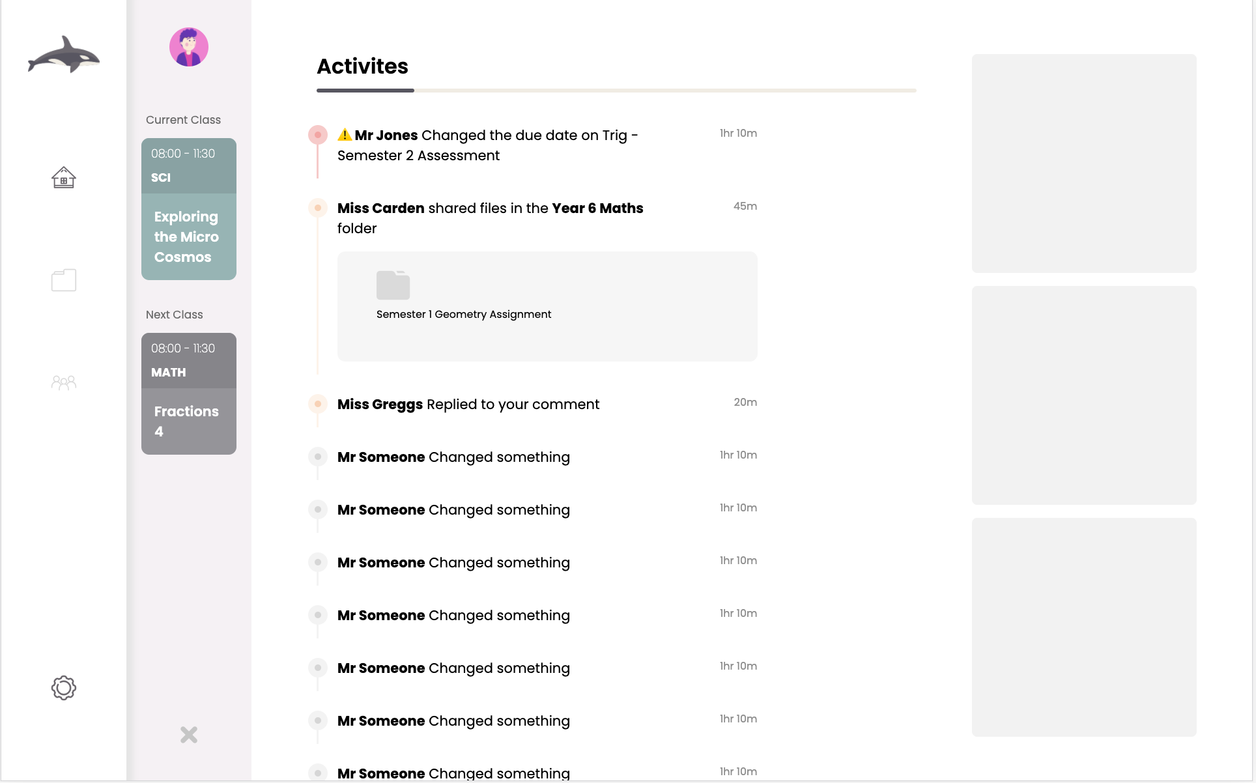Click the user profile avatar

tap(189, 47)
